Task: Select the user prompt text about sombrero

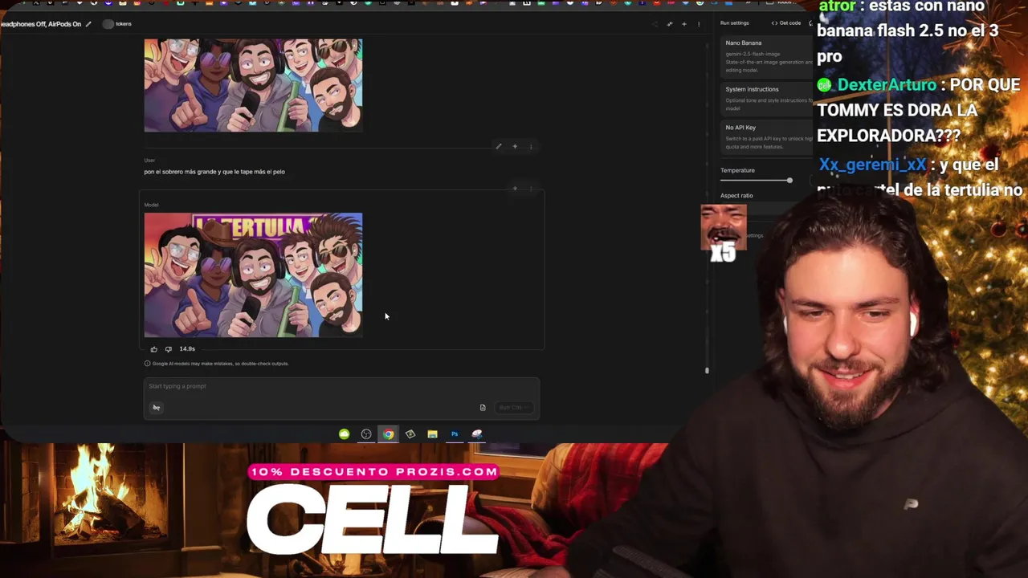Action: point(214,172)
